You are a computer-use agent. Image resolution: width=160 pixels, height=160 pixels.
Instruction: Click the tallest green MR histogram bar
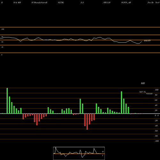coord(7,101)
